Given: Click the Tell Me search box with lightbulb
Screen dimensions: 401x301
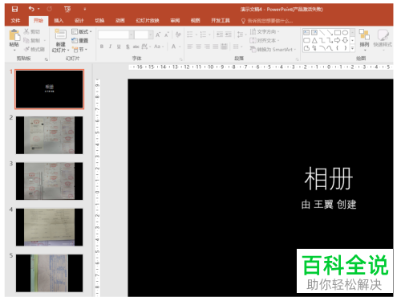Looking at the screenshot, I should pos(267,21).
